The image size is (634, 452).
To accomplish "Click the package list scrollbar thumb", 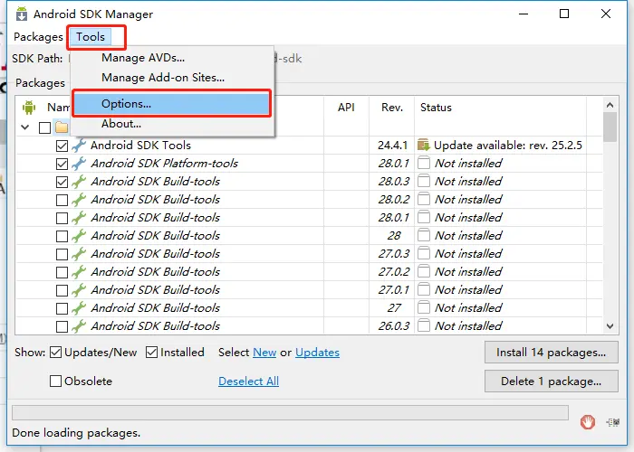I will tap(610, 127).
